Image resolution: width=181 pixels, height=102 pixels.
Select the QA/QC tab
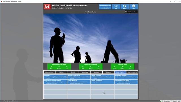[x=73, y=72]
